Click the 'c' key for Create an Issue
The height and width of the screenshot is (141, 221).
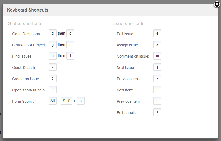click(53, 78)
